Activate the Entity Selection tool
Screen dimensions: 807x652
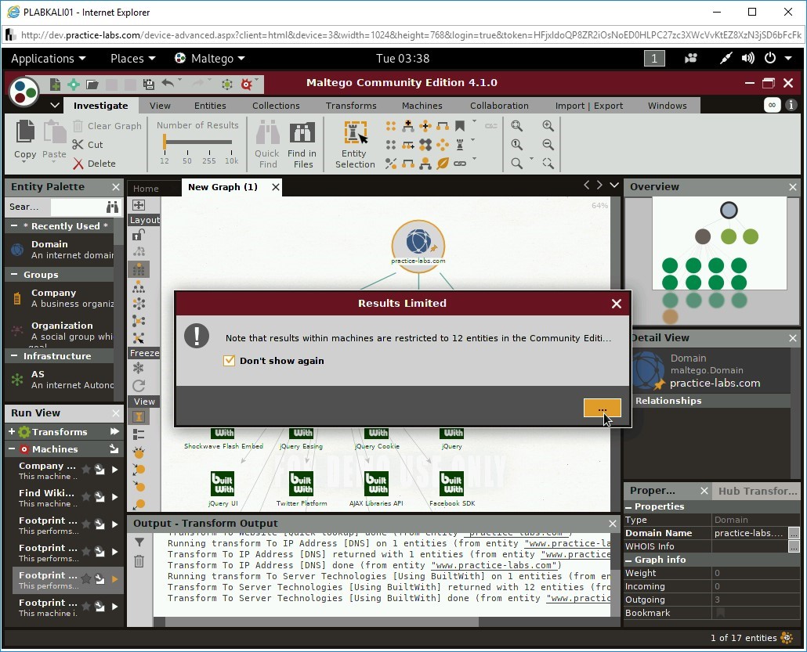pos(354,143)
